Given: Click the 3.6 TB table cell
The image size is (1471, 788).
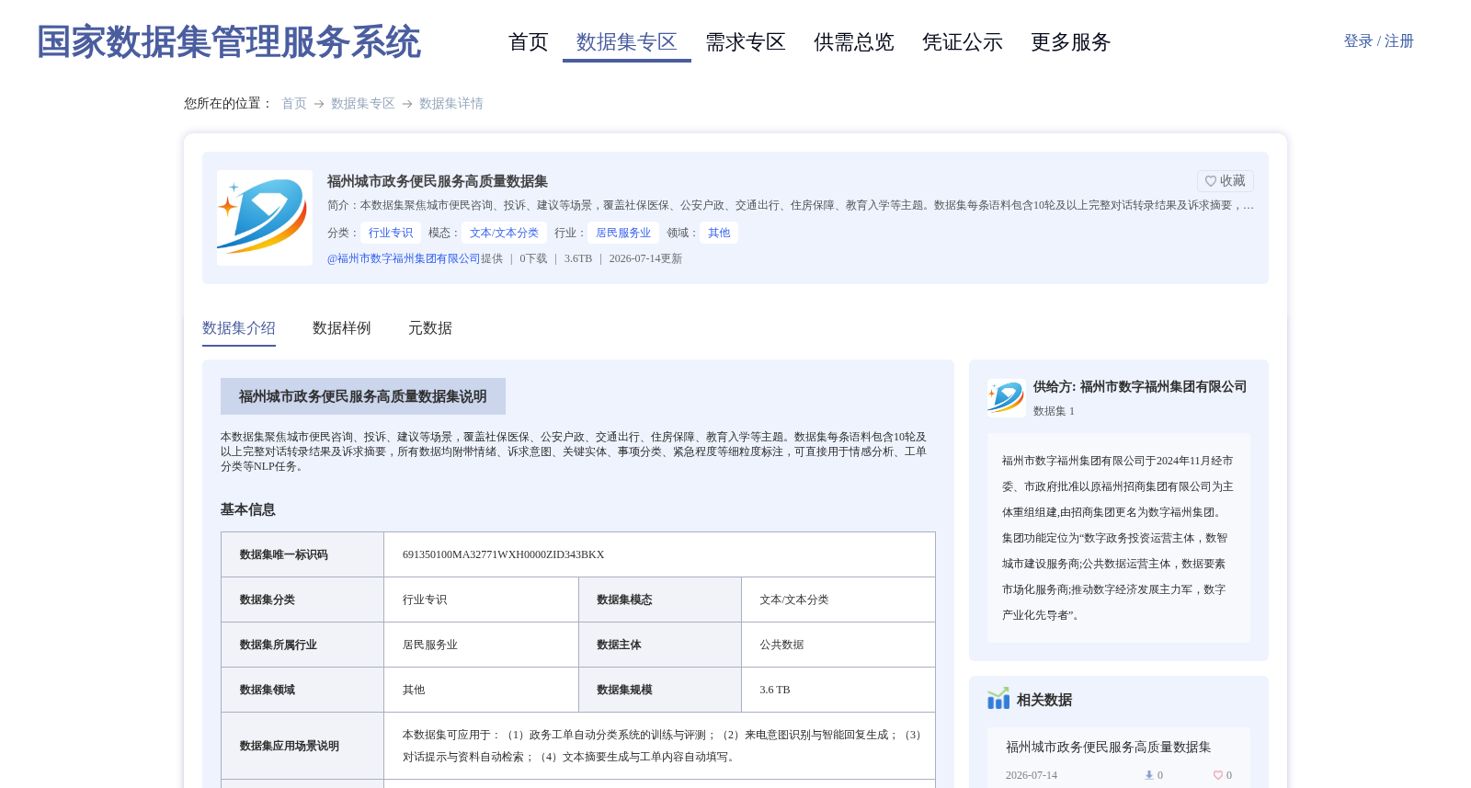Looking at the screenshot, I should click(x=775, y=690).
